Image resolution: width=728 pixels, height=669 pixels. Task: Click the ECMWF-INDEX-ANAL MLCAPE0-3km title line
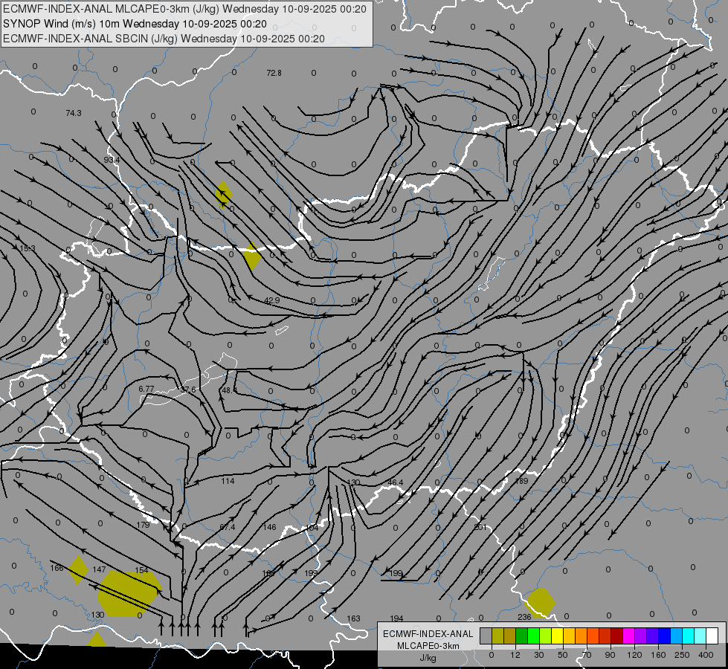point(184,9)
